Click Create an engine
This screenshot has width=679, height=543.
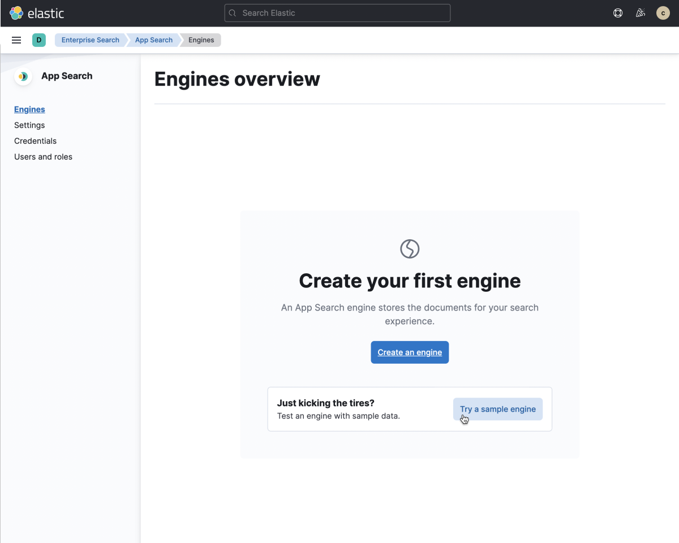[x=410, y=352]
